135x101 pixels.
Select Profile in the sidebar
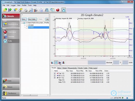pyautogui.click(x=11, y=41)
